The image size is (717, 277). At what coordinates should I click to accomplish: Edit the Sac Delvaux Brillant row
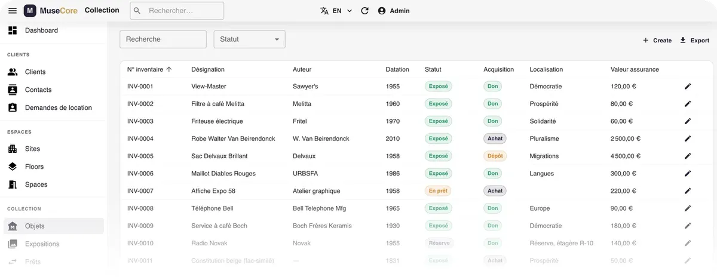click(x=688, y=156)
